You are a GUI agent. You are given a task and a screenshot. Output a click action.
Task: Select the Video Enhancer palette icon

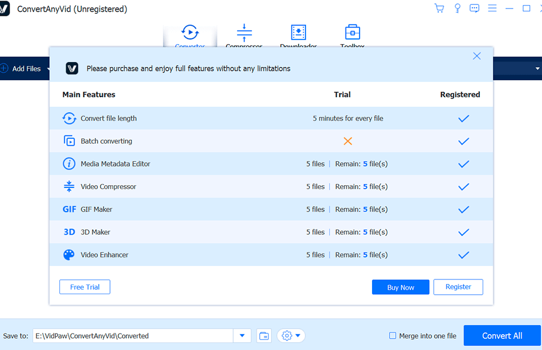(69, 255)
